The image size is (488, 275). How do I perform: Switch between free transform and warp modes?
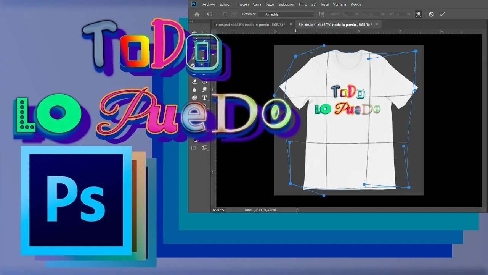419,14
